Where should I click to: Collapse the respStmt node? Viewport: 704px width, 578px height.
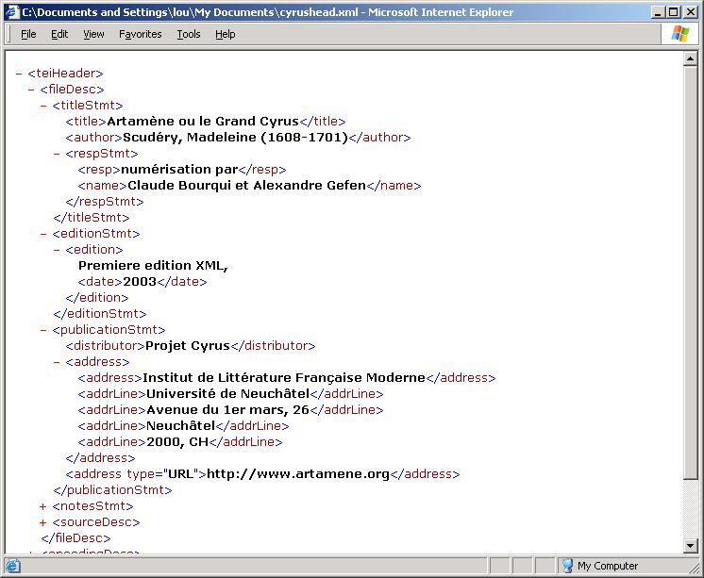(x=56, y=154)
